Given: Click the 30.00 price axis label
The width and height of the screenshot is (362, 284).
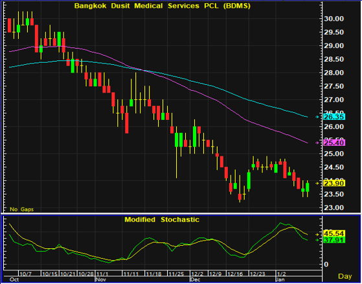Looking at the screenshot, I should pos(334,19).
